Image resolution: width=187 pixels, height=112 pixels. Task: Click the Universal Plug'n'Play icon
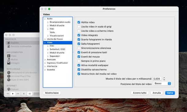(9, 76)
